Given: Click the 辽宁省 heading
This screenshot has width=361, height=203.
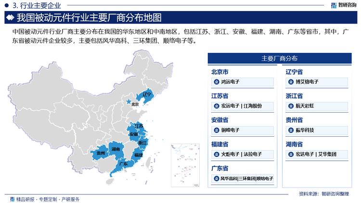Looking at the screenshot, I should (x=294, y=72).
